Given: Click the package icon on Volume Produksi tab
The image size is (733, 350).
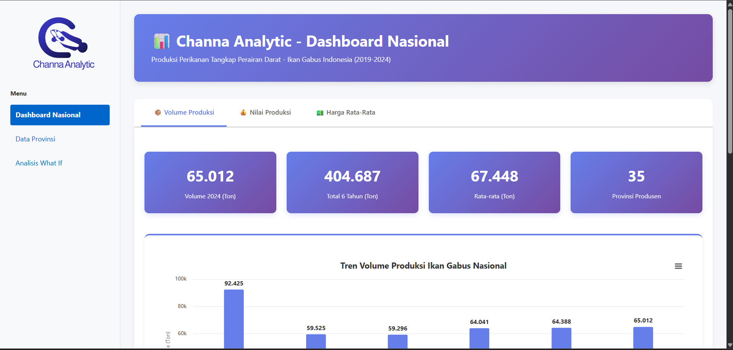Looking at the screenshot, I should 157,112.
